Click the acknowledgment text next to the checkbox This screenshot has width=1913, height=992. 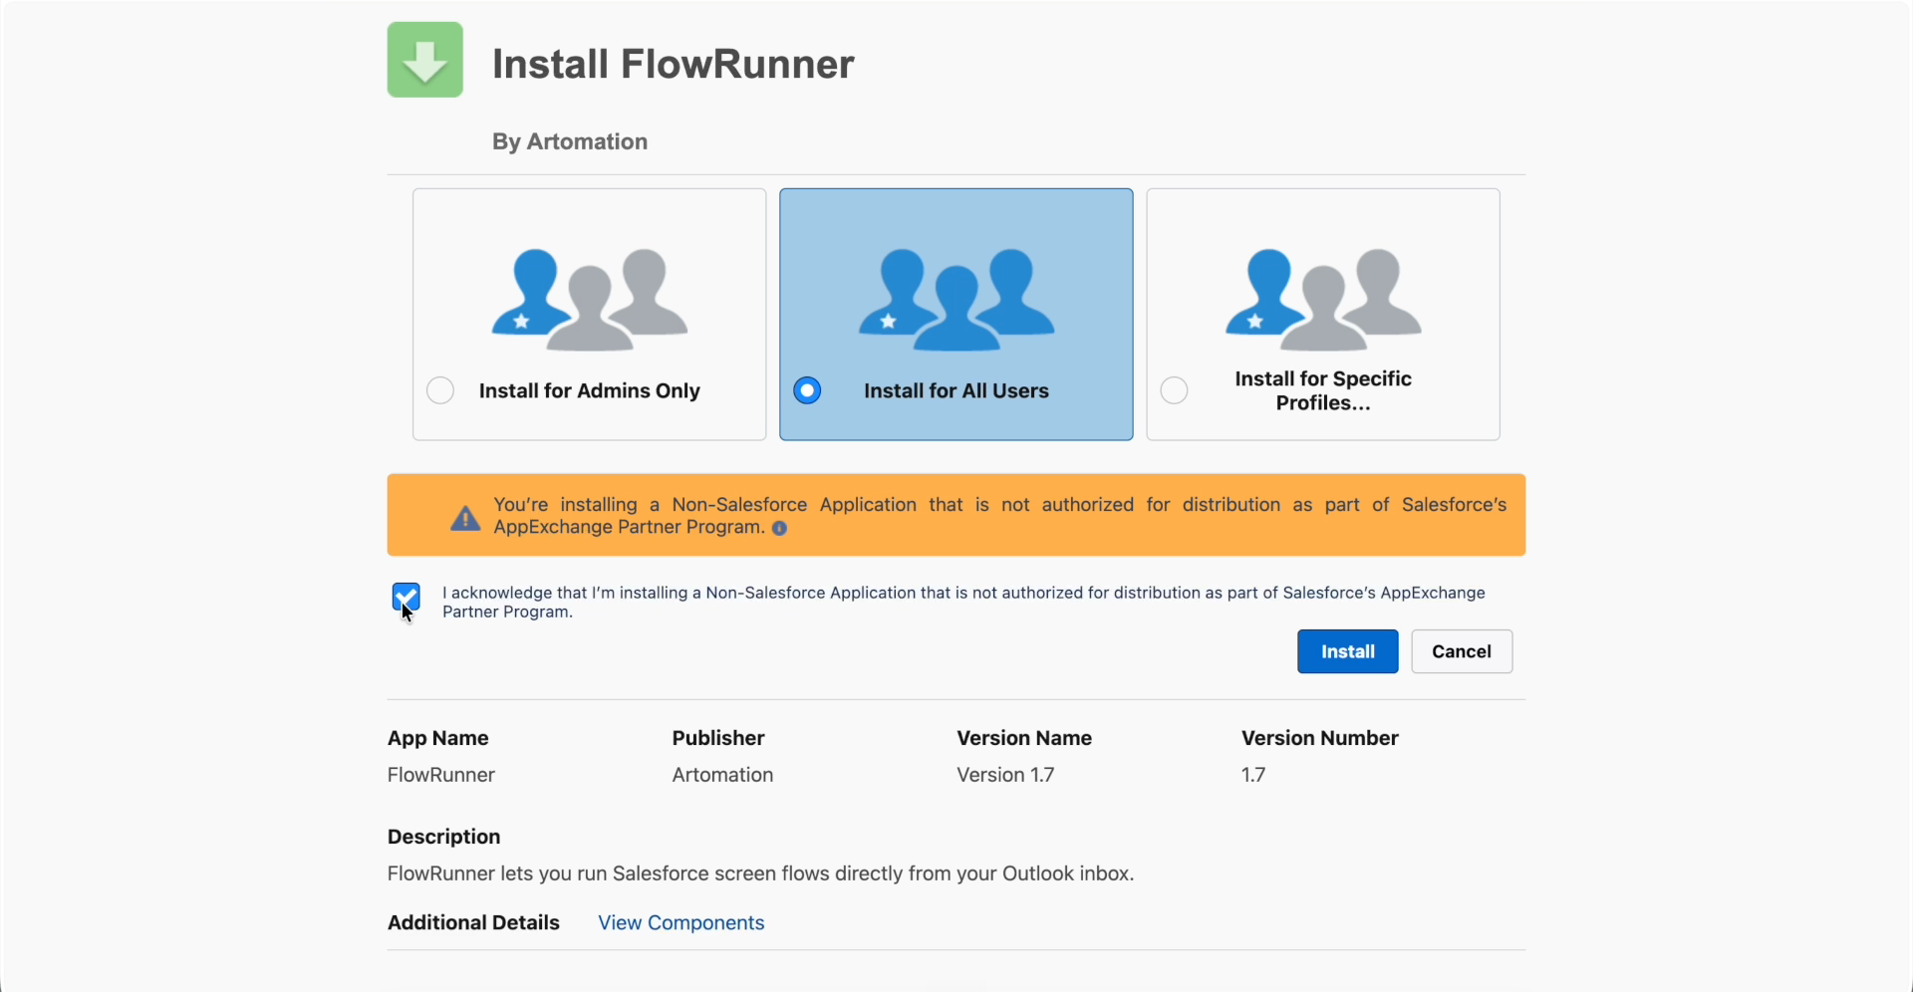tap(963, 602)
